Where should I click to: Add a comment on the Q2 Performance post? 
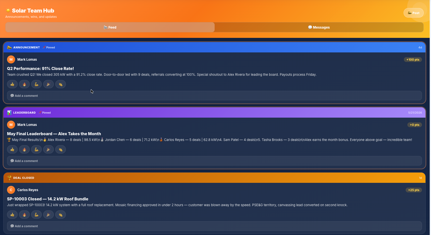coord(214,96)
